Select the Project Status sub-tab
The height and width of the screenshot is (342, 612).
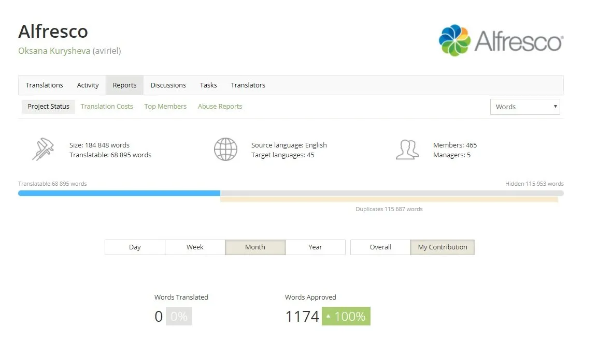click(48, 107)
